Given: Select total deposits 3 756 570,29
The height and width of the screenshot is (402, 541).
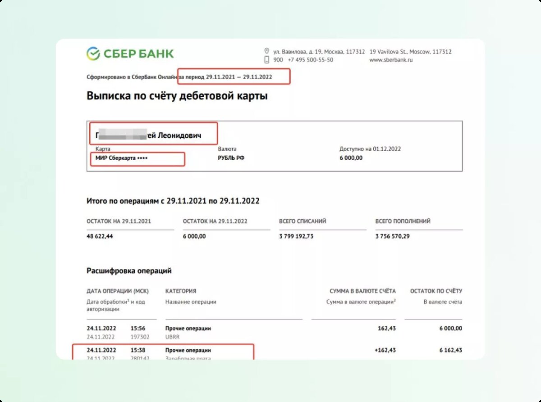Looking at the screenshot, I should point(392,236).
